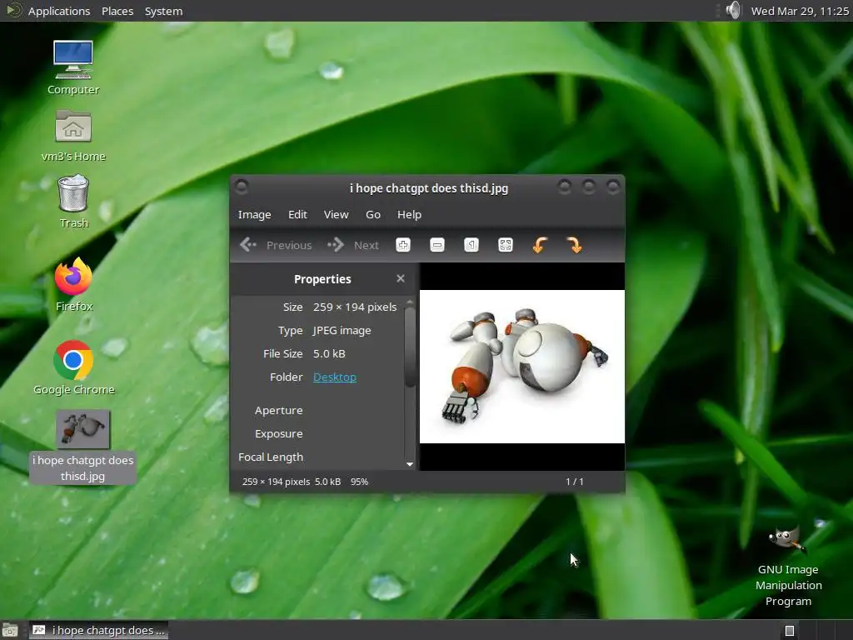853x640 pixels.
Task: Select the jpg file thumbnail on desktop
Action: click(x=82, y=429)
